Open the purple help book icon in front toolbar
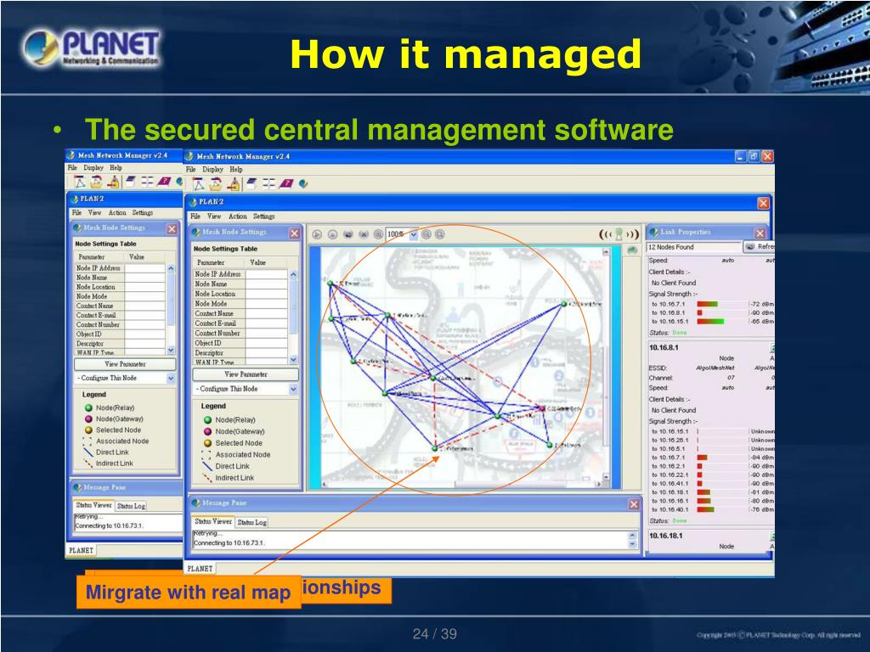Viewport: 870px width, 652px height. (285, 184)
